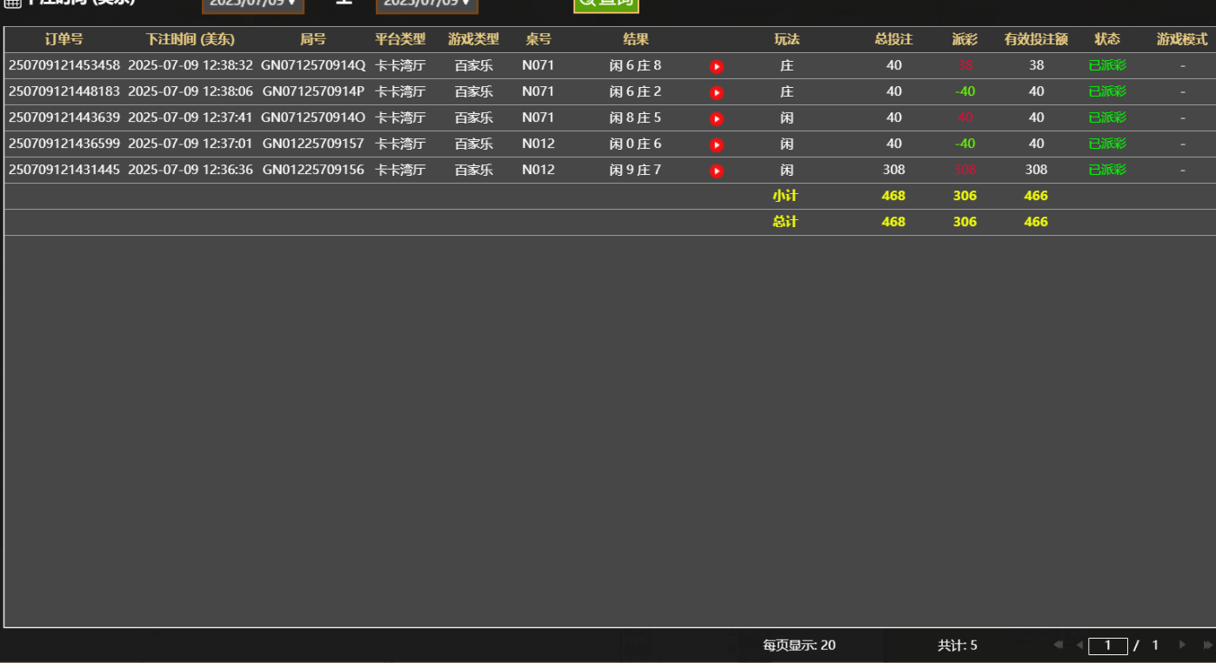Click the 总计 totals row
Viewport: 1216px width, 663px height.
pyautogui.click(x=785, y=222)
